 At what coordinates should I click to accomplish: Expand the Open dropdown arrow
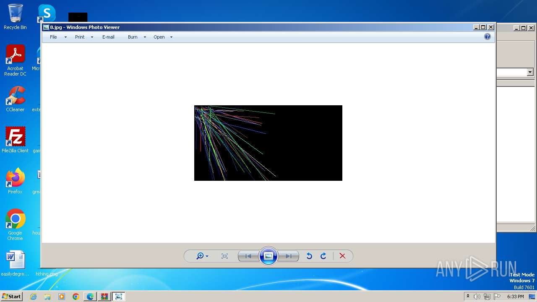171,37
